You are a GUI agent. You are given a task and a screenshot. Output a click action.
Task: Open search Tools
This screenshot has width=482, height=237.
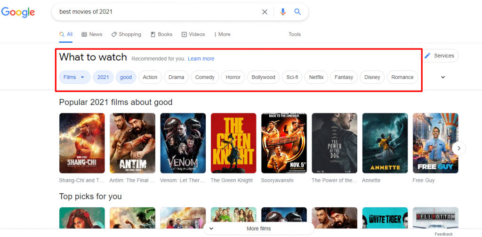295,34
